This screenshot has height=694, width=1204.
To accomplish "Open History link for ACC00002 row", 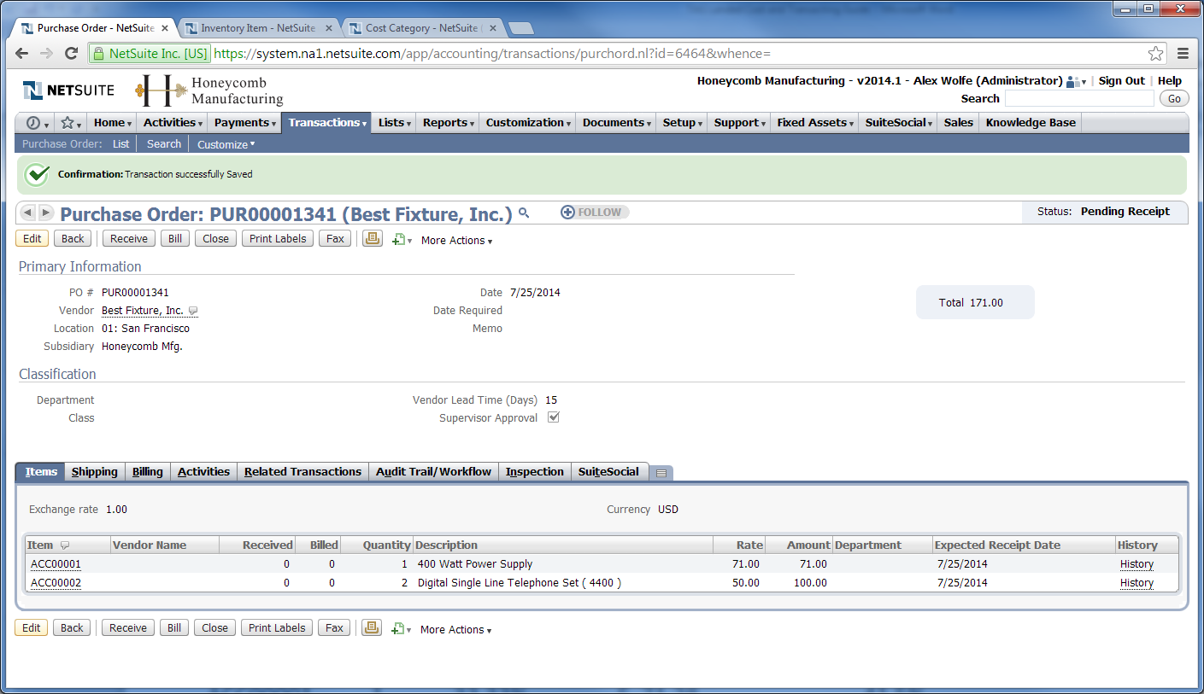I will click(x=1136, y=583).
